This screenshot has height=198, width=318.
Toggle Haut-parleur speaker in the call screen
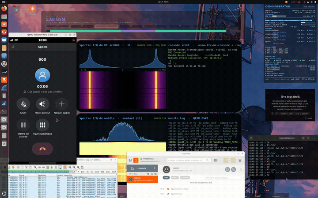[42, 104]
